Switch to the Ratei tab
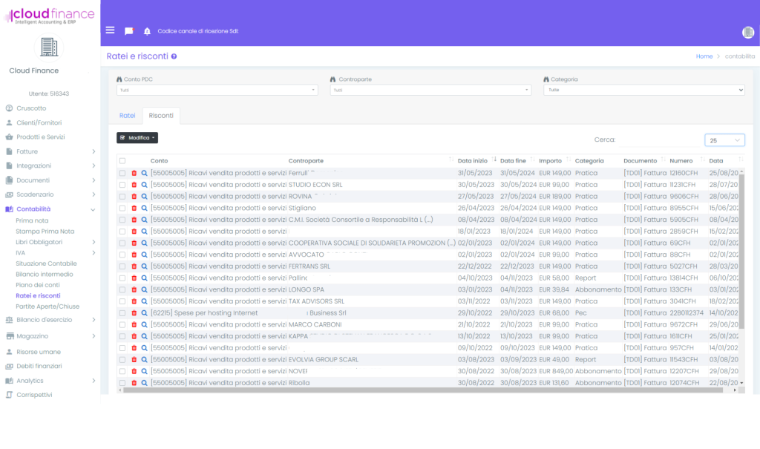The image size is (760, 449). (x=127, y=115)
